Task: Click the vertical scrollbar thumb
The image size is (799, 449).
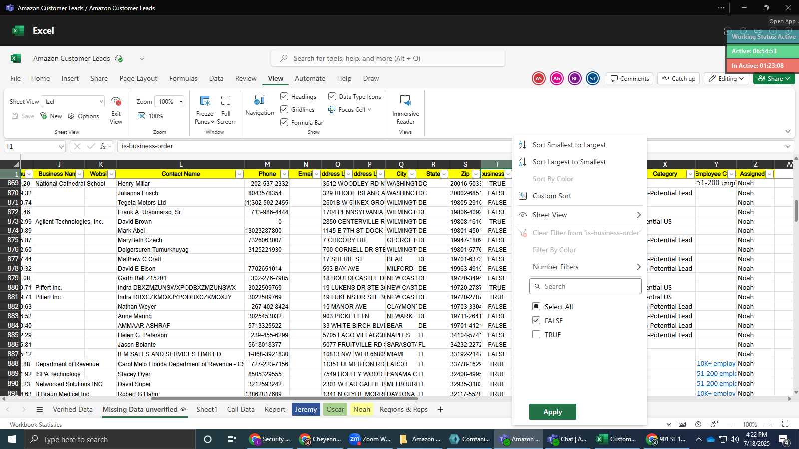Action: [796, 211]
